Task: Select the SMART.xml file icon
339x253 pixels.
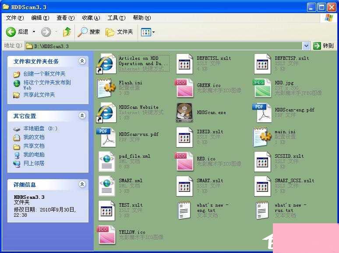Action: pyautogui.click(x=106, y=186)
